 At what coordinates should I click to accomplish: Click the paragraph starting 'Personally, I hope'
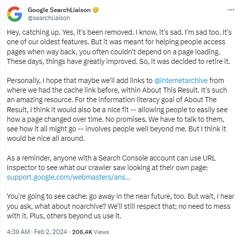tap(117, 110)
